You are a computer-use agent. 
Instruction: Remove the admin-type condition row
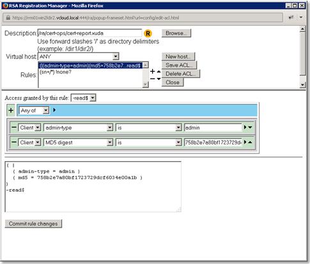(x=14, y=127)
